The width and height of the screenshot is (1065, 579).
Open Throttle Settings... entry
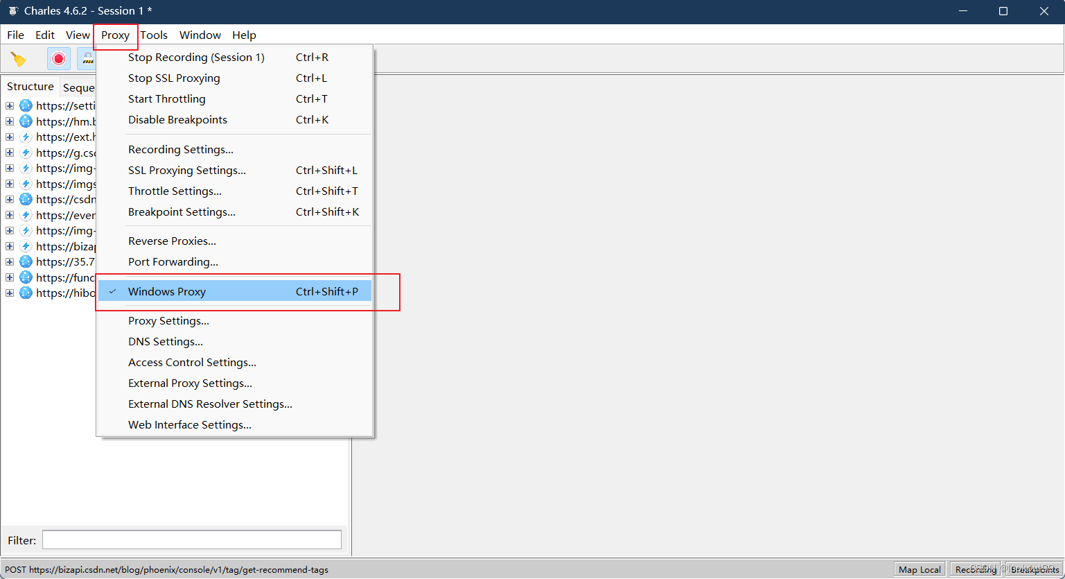(x=235, y=191)
